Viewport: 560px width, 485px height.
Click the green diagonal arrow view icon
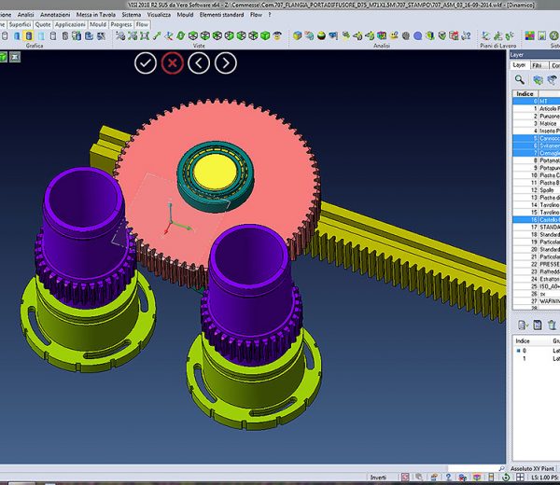point(157,35)
